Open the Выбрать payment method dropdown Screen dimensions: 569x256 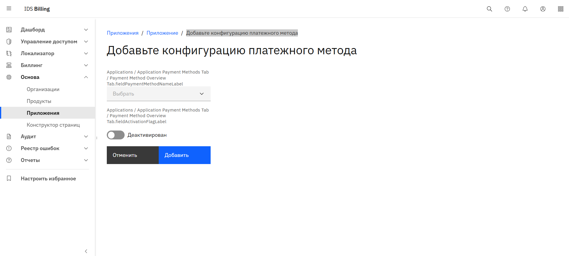pyautogui.click(x=158, y=94)
